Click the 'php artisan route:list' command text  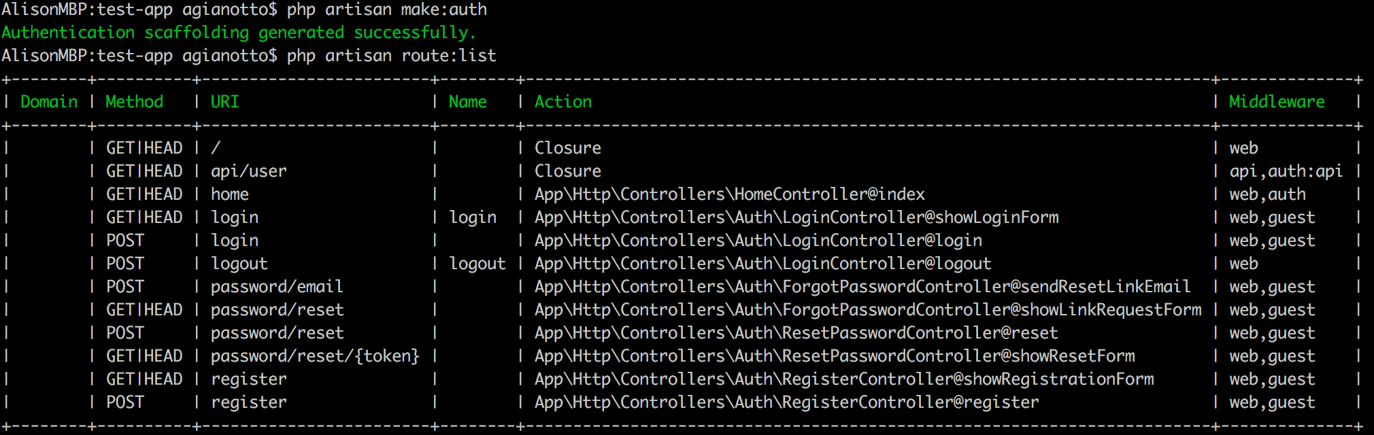coord(392,56)
